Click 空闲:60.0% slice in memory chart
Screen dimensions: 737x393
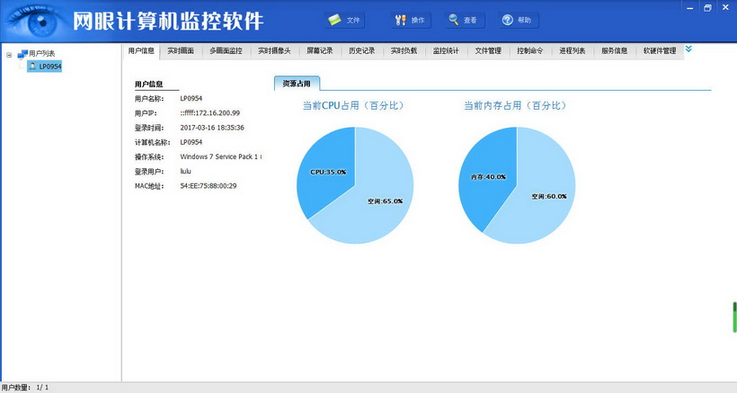click(x=549, y=196)
